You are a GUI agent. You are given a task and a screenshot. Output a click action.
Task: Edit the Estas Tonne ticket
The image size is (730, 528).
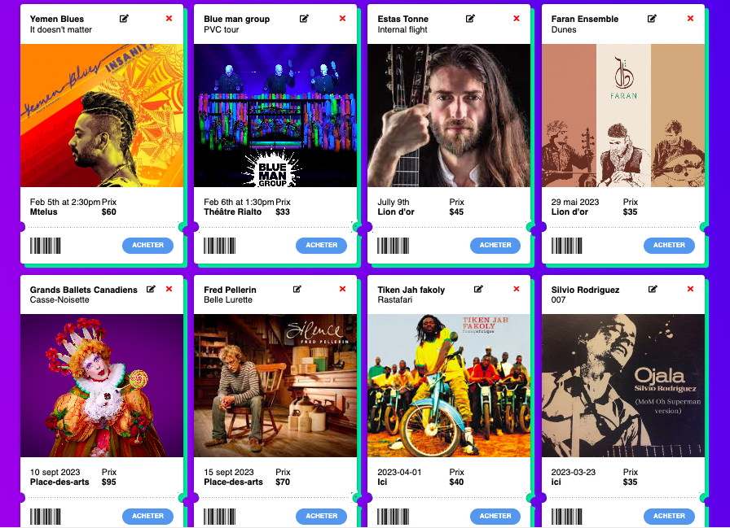pyautogui.click(x=470, y=19)
